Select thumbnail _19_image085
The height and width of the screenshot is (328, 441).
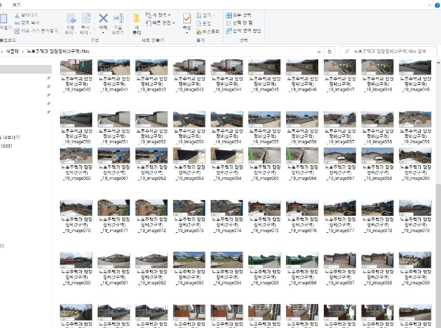[265, 260]
